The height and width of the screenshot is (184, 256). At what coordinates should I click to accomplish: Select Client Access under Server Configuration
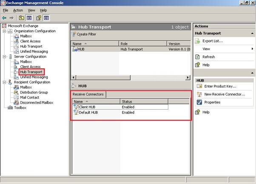pyautogui.click(x=30, y=67)
